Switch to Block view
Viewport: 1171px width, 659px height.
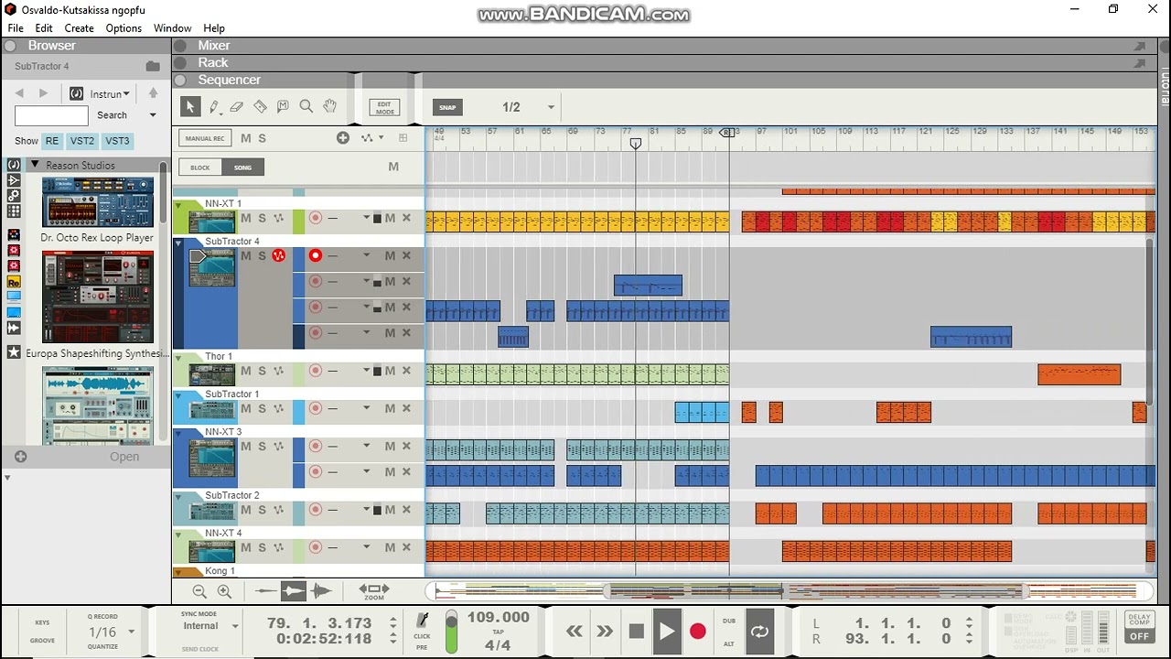200,167
